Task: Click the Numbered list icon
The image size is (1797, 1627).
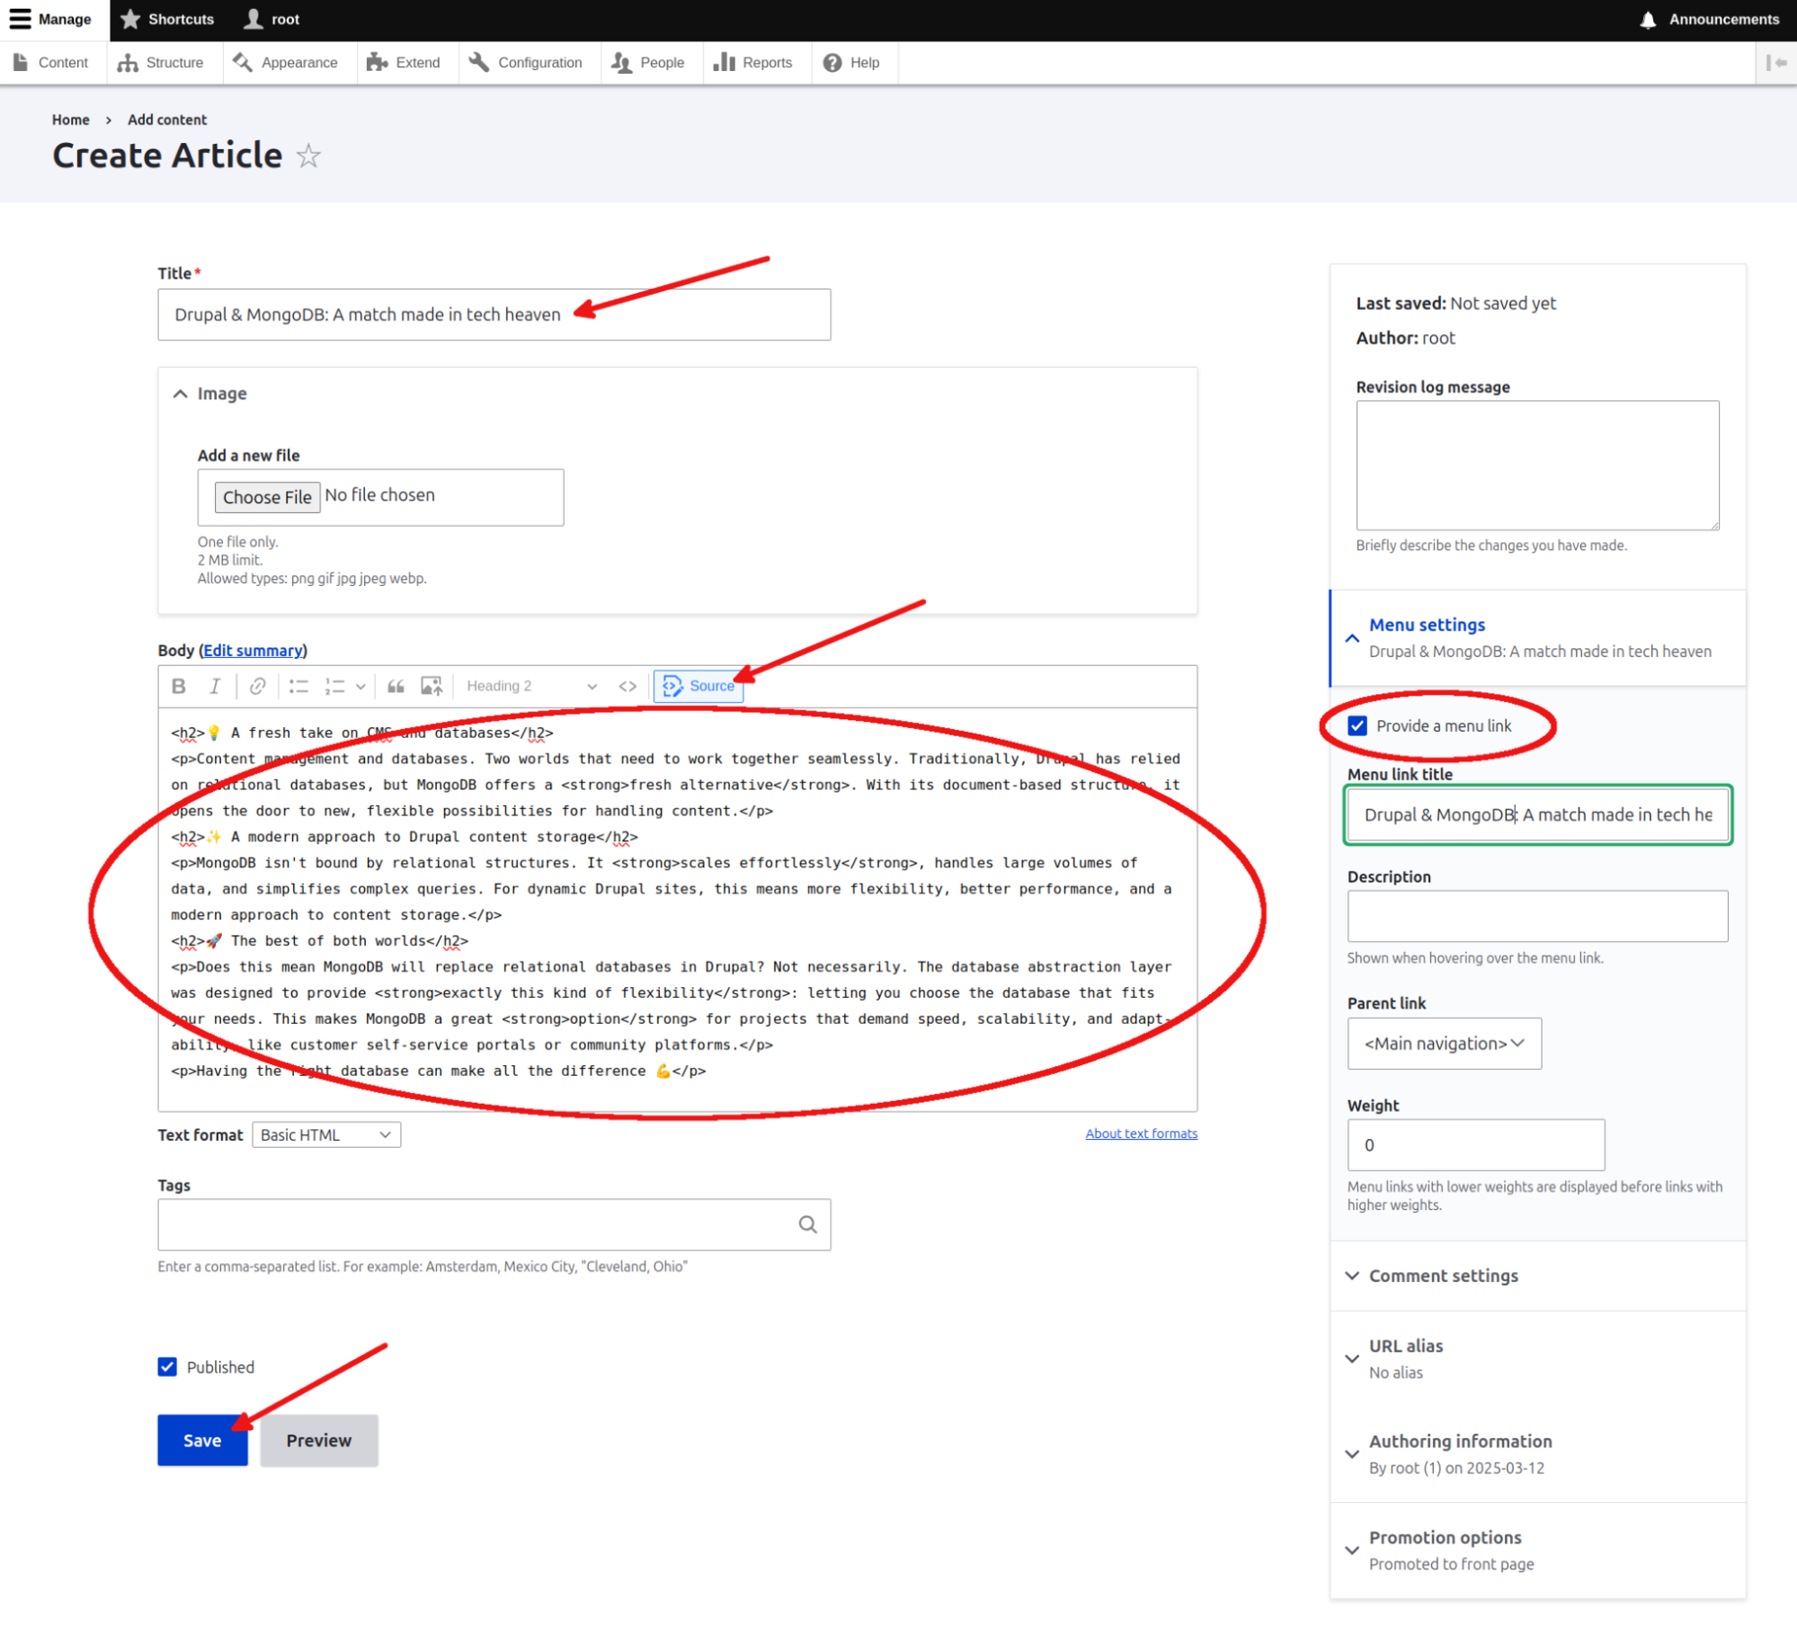Action: tap(334, 686)
